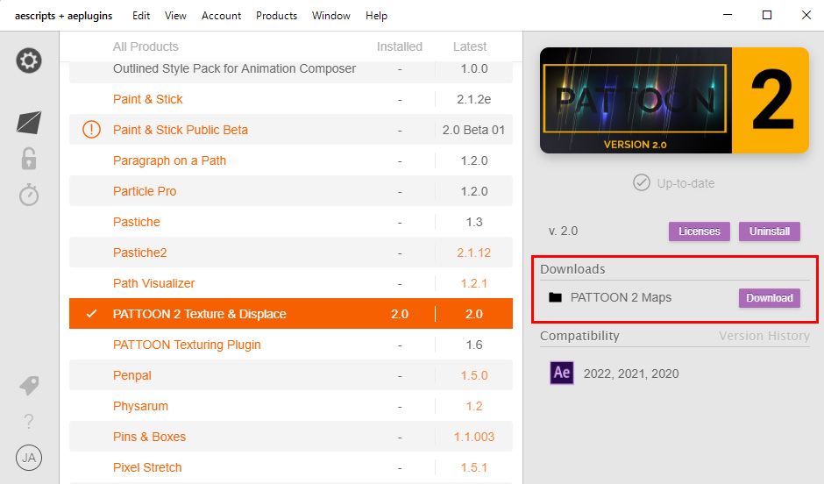Click latest version 2.1.12 for Pastiche2

[474, 253]
